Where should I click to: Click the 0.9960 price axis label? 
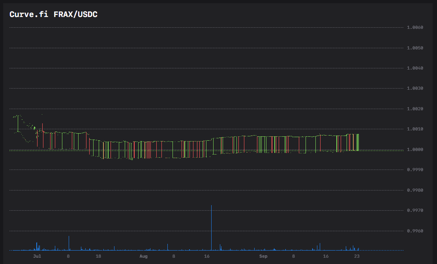coord(415,231)
